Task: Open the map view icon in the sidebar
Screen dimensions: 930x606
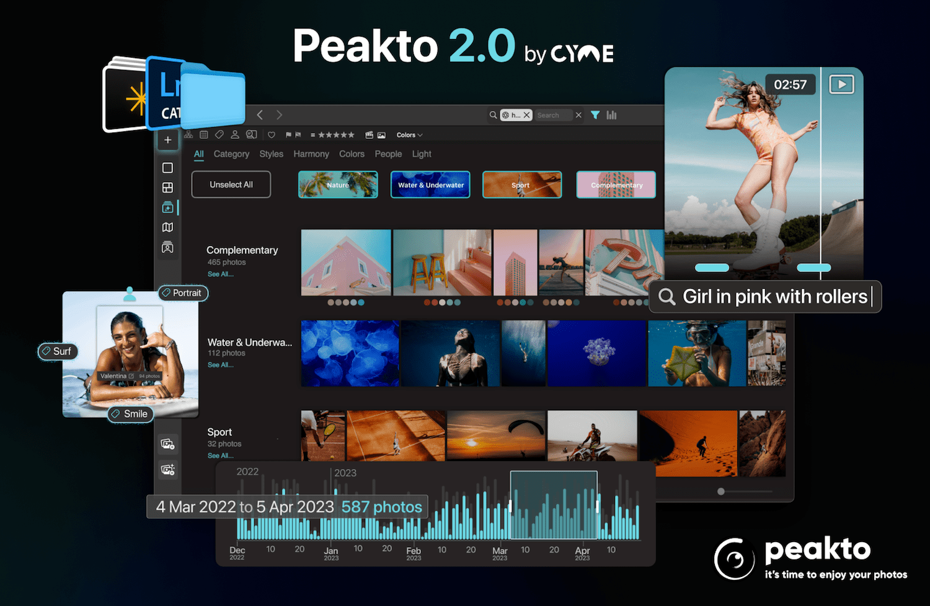Action: point(167,227)
